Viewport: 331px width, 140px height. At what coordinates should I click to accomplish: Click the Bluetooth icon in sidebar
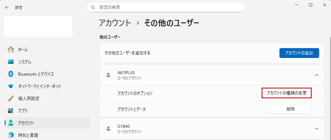[11, 74]
